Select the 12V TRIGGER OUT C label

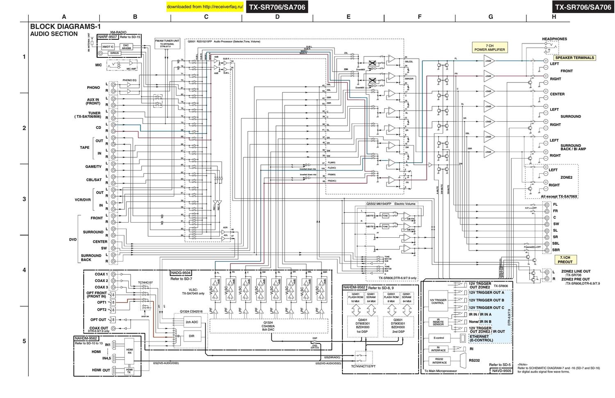tap(487, 307)
